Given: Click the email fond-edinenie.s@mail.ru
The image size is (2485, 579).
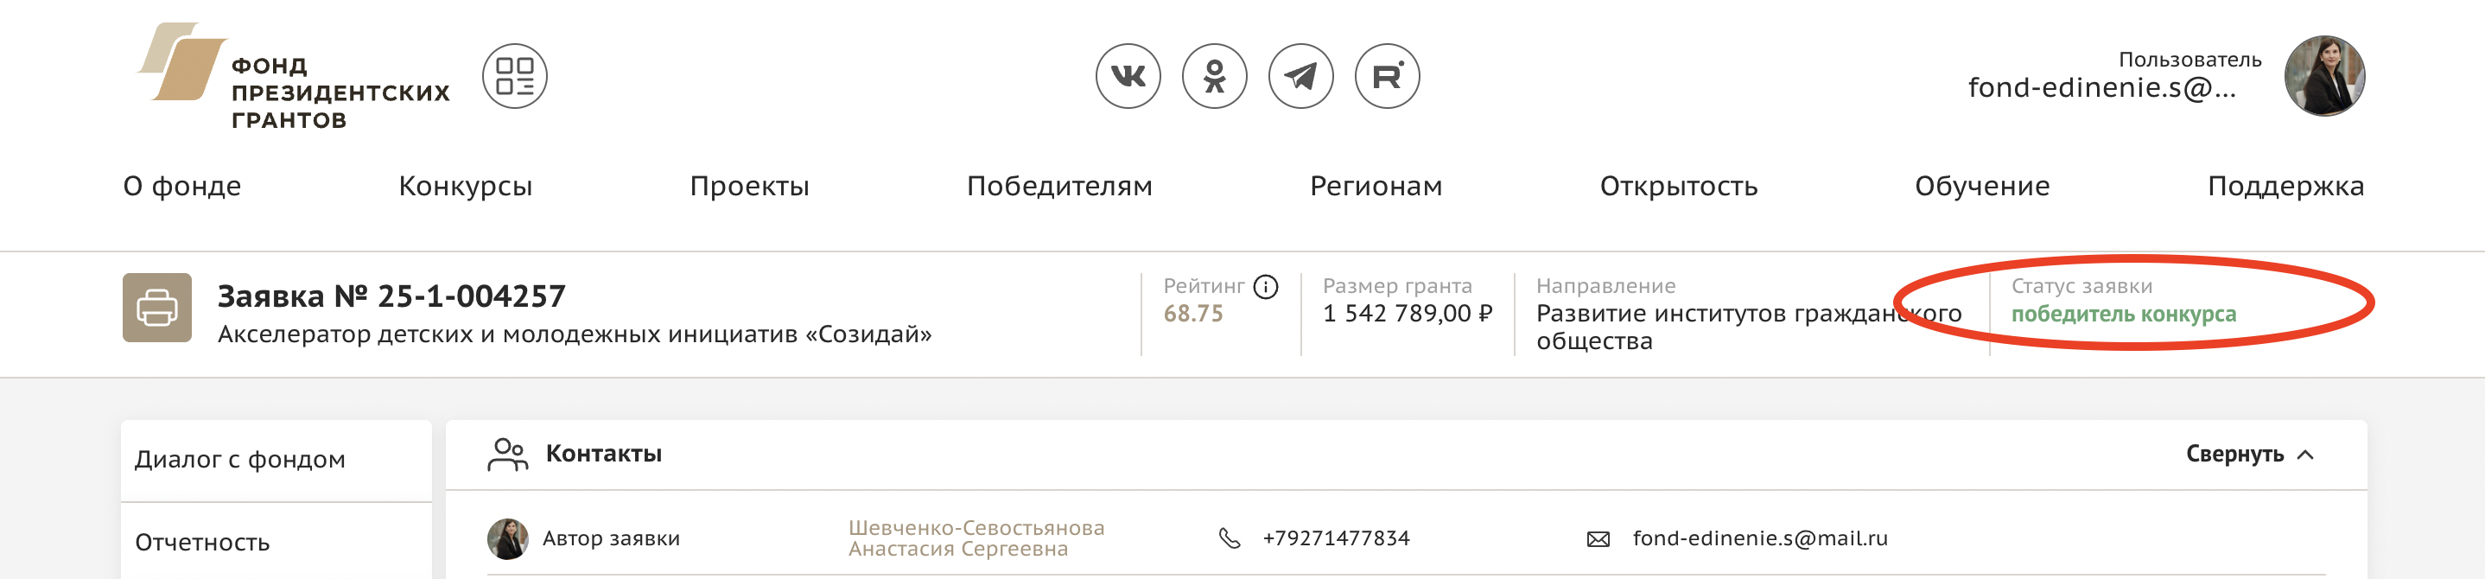Looking at the screenshot, I should point(1758,538).
